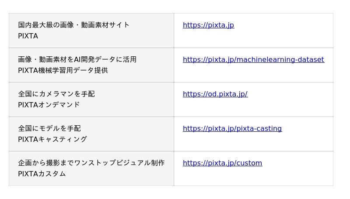Select the PIXTAオンデマンド label
Image resolution: width=350 pixels, height=199 pixels.
tap(49, 105)
